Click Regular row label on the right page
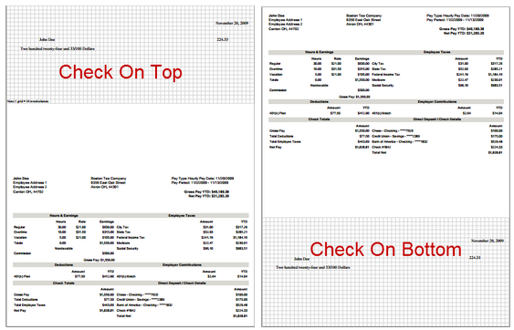514x330 pixels. [x=275, y=64]
